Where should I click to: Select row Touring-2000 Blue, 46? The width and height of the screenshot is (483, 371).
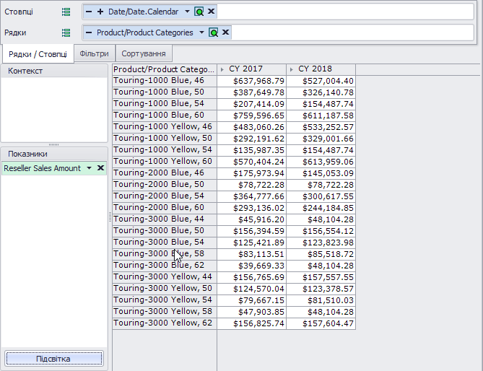click(165, 173)
